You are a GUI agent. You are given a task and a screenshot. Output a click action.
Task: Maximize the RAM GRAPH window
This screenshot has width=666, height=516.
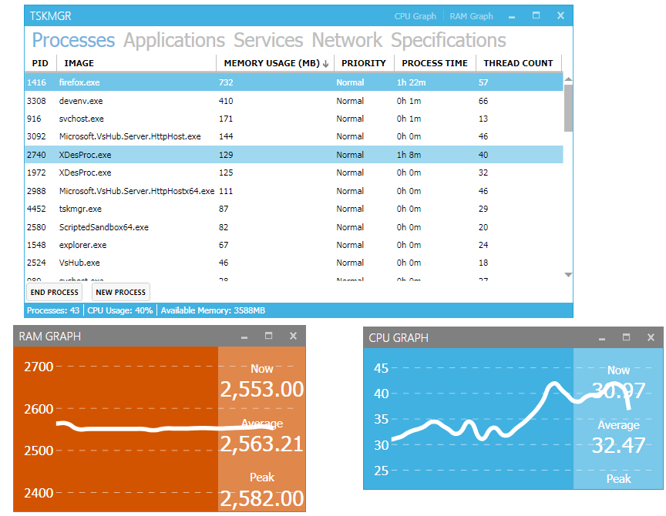tap(268, 336)
